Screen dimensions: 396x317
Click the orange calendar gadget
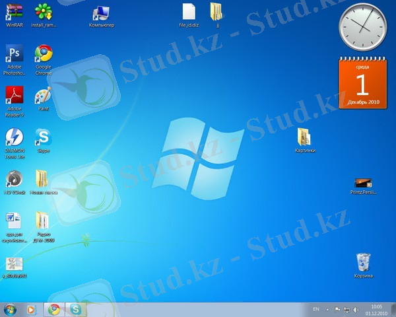tap(362, 83)
